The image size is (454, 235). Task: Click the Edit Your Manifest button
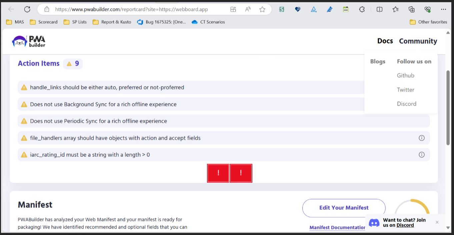(344, 207)
